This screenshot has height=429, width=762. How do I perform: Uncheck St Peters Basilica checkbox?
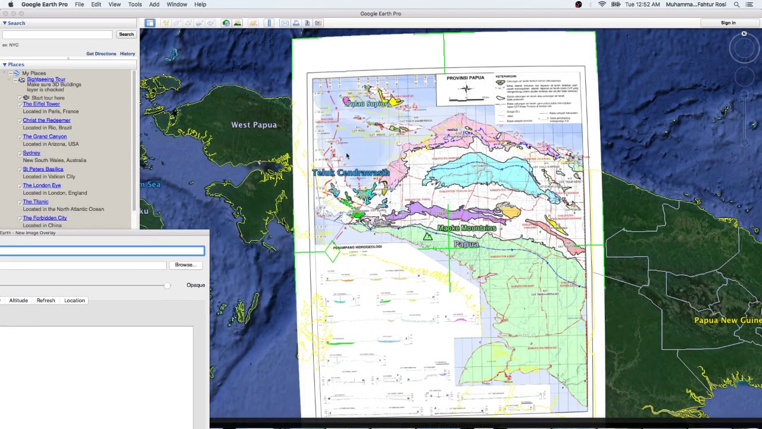tap(20, 169)
